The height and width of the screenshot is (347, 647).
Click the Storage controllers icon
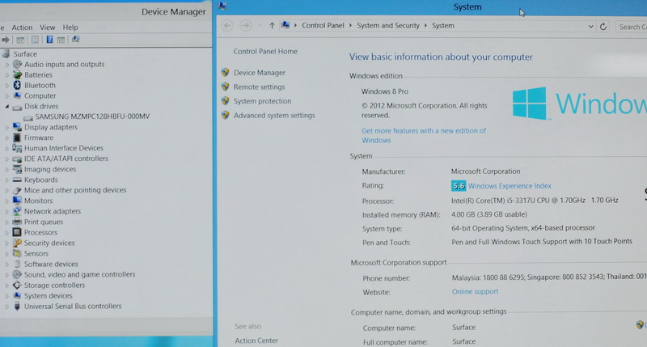coord(17,285)
